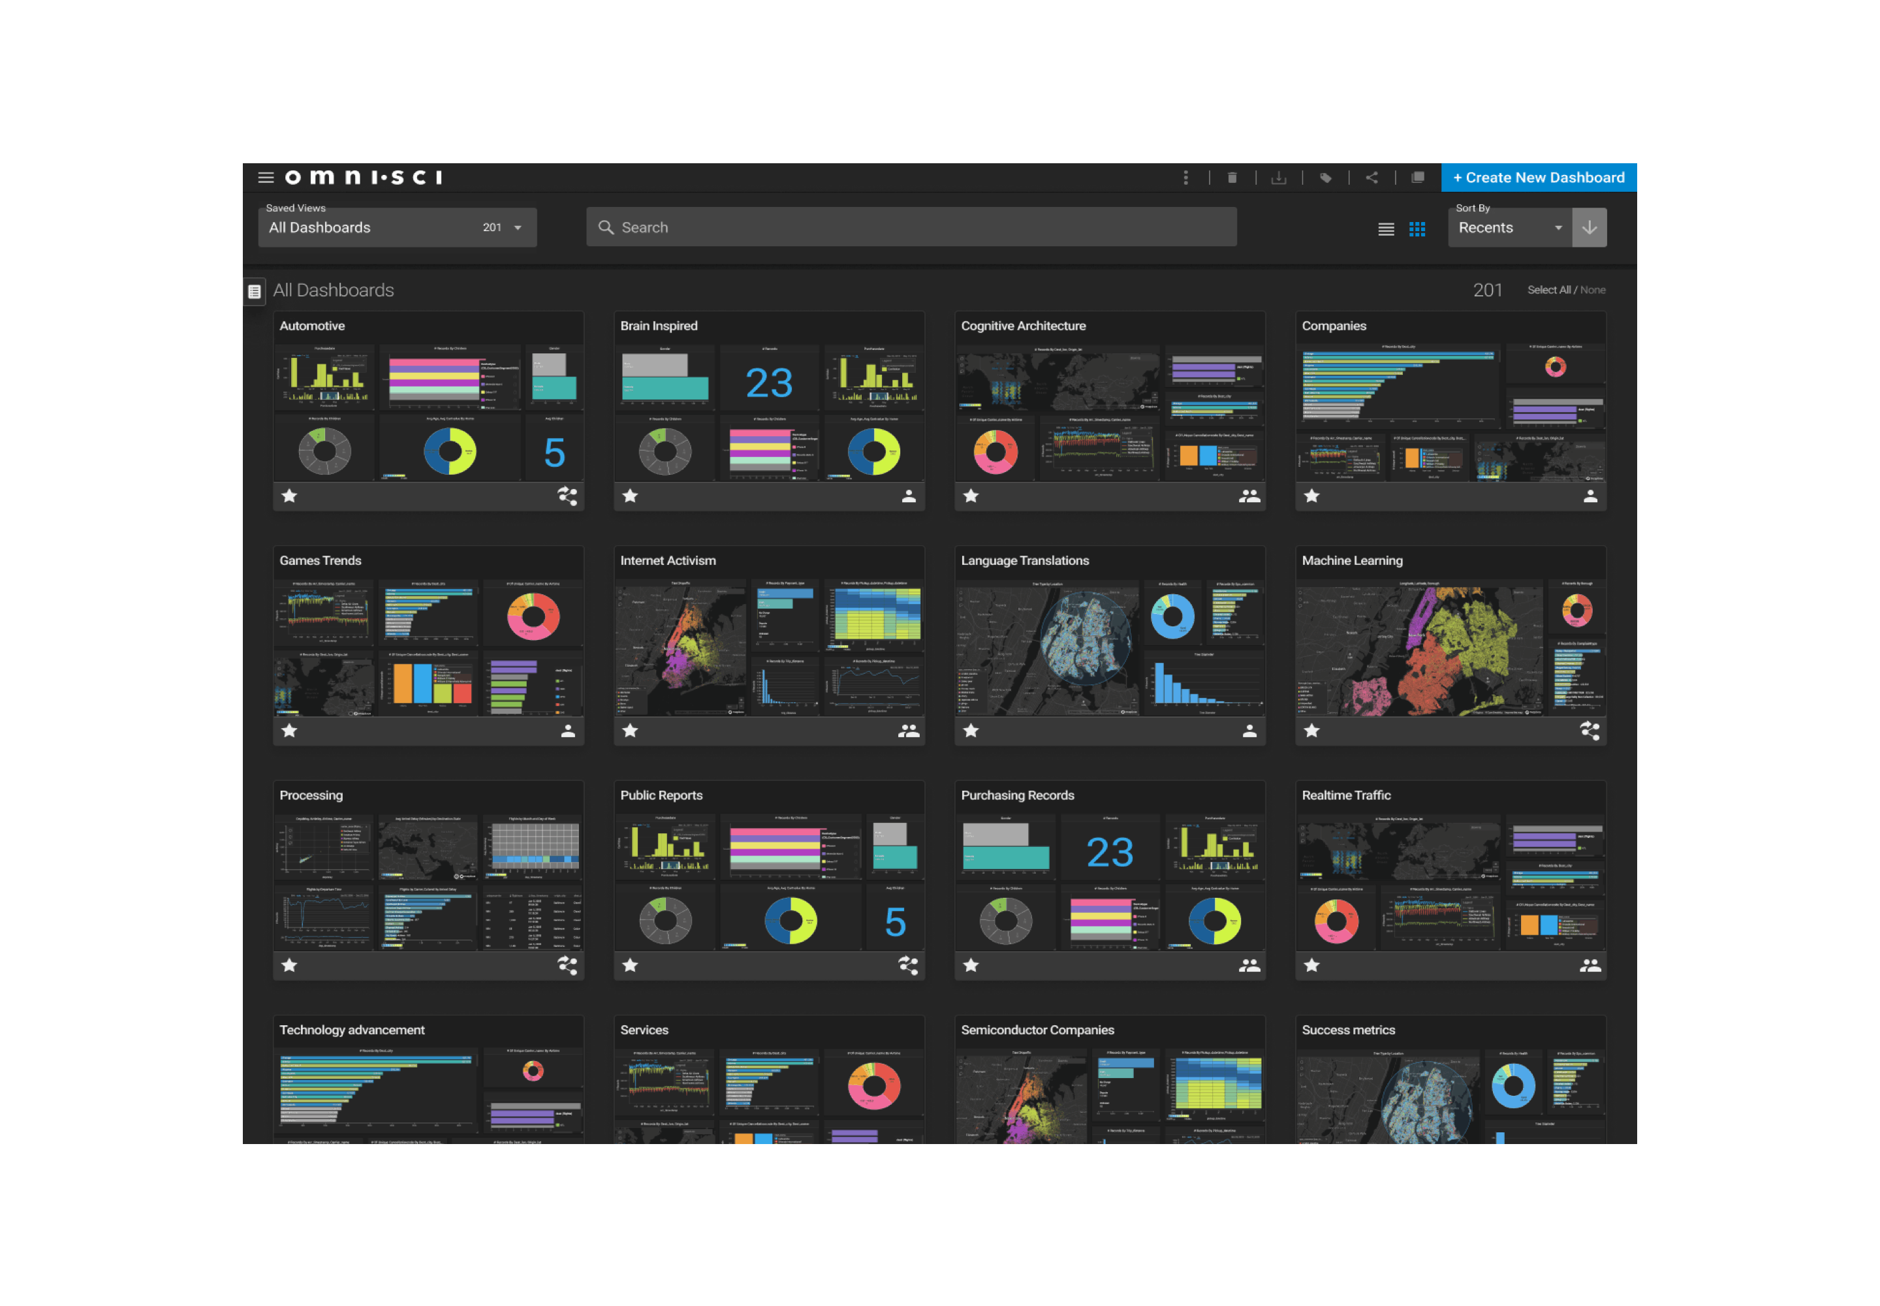Click the tag labeling icon in the toolbar
Screen dimensions: 1880x1306
pyautogui.click(x=1326, y=178)
